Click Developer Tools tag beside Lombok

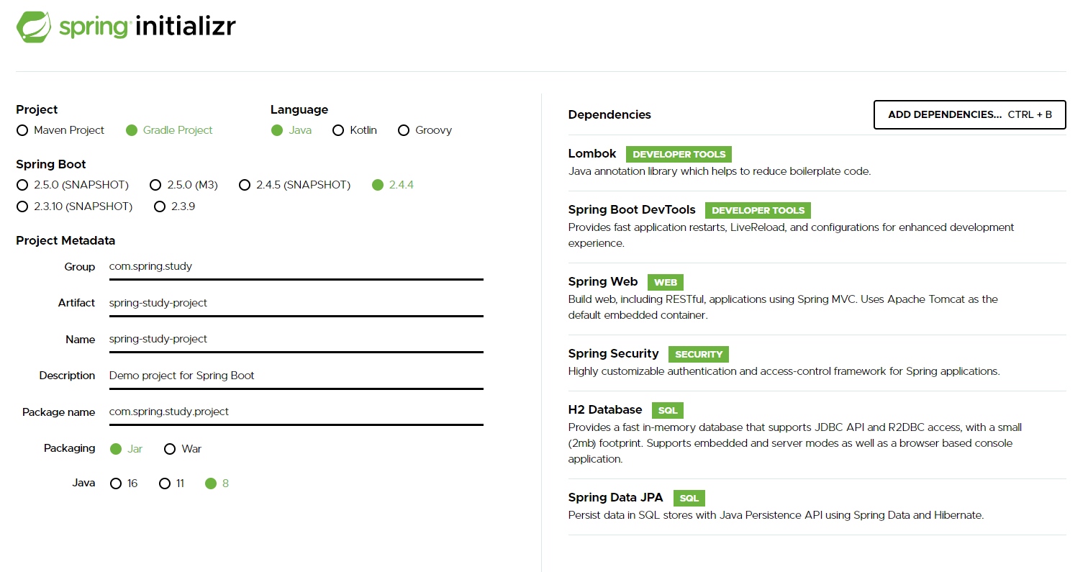679,155
